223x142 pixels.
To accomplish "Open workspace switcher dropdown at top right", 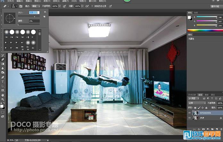I will click(216, 6).
